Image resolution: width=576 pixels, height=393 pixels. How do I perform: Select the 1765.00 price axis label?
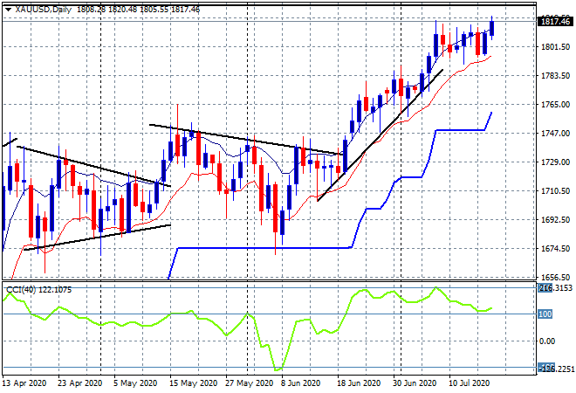555,105
